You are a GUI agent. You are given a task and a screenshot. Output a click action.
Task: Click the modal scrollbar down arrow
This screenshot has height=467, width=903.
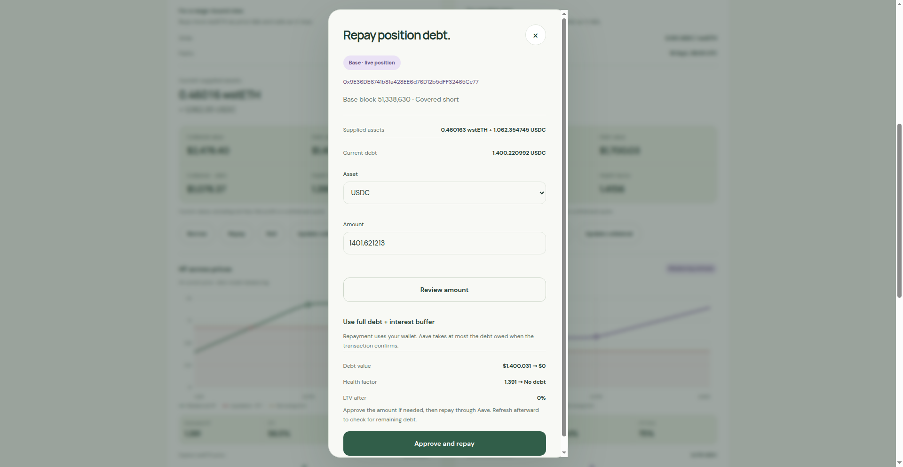click(564, 453)
